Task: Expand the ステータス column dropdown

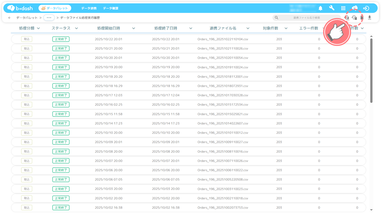Action: click(x=76, y=29)
